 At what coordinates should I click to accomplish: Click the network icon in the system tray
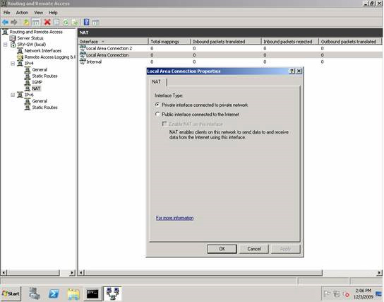click(337, 294)
